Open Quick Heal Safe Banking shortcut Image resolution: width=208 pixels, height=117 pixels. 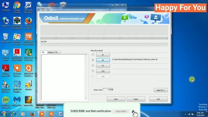[28, 39]
